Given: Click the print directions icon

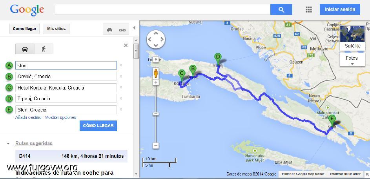Looking at the screenshot, I should [x=109, y=30].
